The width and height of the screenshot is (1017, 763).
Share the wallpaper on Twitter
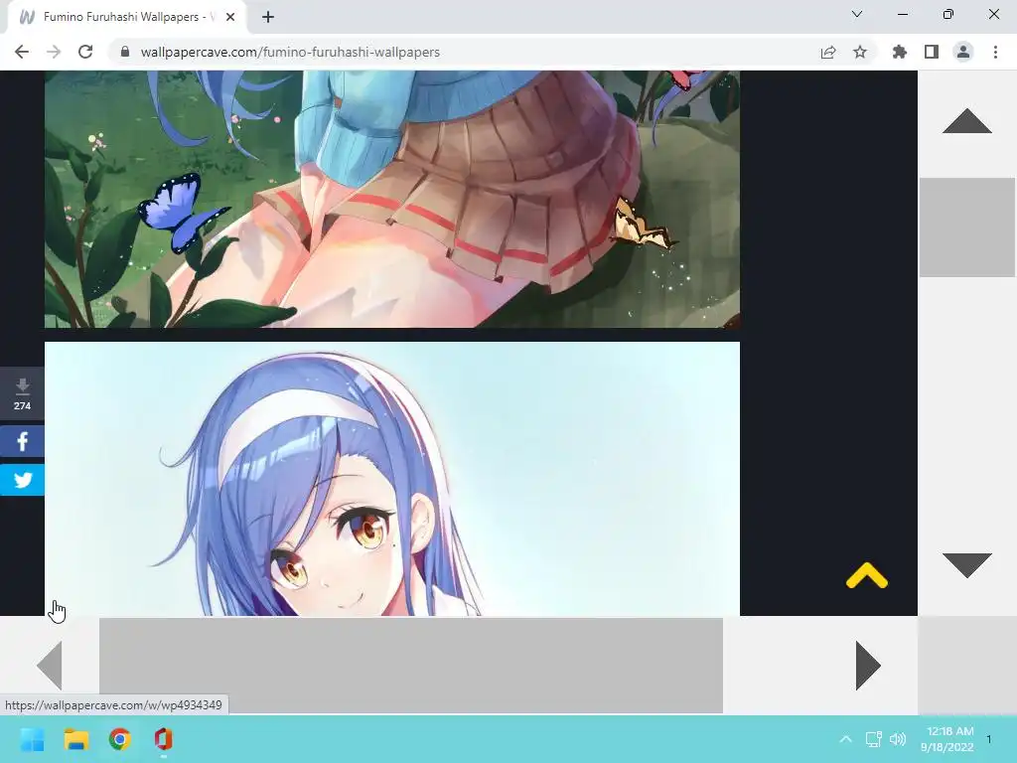tap(22, 480)
